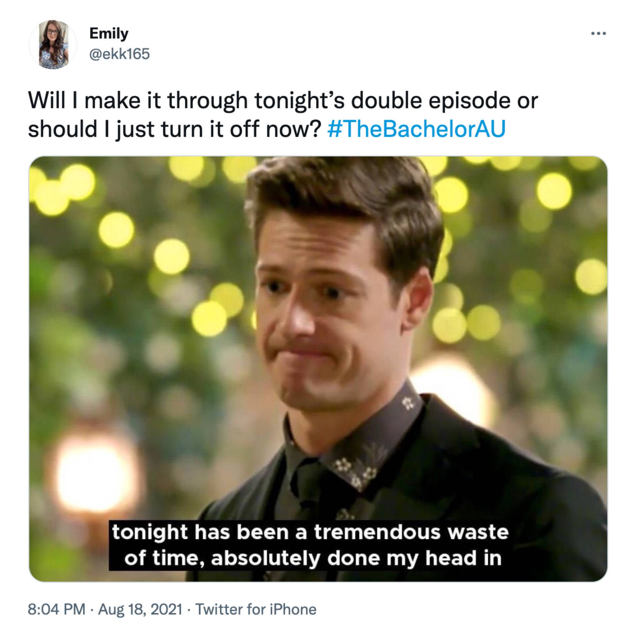Follow the #TheBachelorAU hashtag
This screenshot has height=639, width=639.
click(416, 128)
